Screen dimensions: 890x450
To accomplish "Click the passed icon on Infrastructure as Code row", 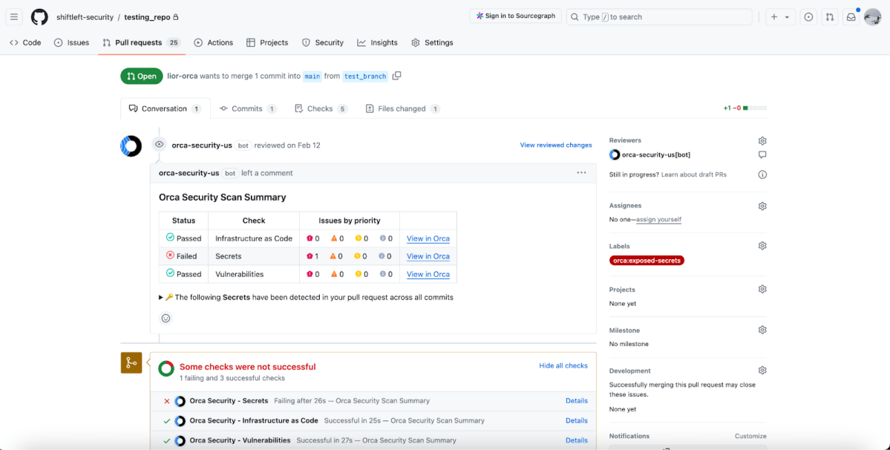I will pyautogui.click(x=170, y=237).
